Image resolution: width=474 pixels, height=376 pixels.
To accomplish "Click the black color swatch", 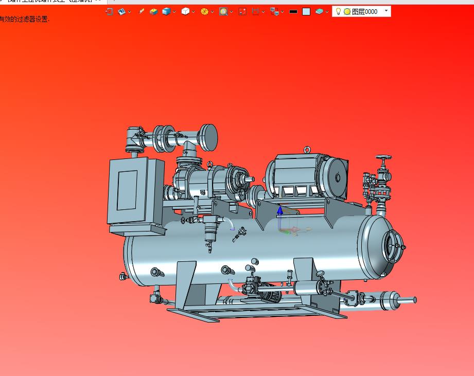I will [293, 11].
